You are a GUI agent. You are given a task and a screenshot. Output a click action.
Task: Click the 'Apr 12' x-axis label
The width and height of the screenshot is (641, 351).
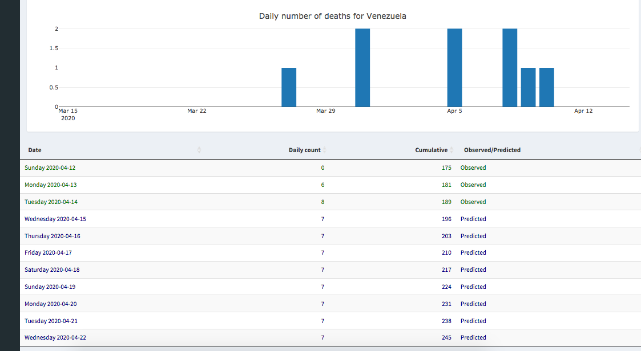pyautogui.click(x=583, y=111)
